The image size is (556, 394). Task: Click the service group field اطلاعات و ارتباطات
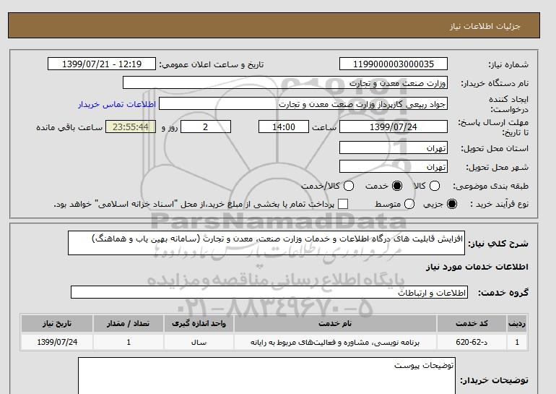click(x=269, y=293)
